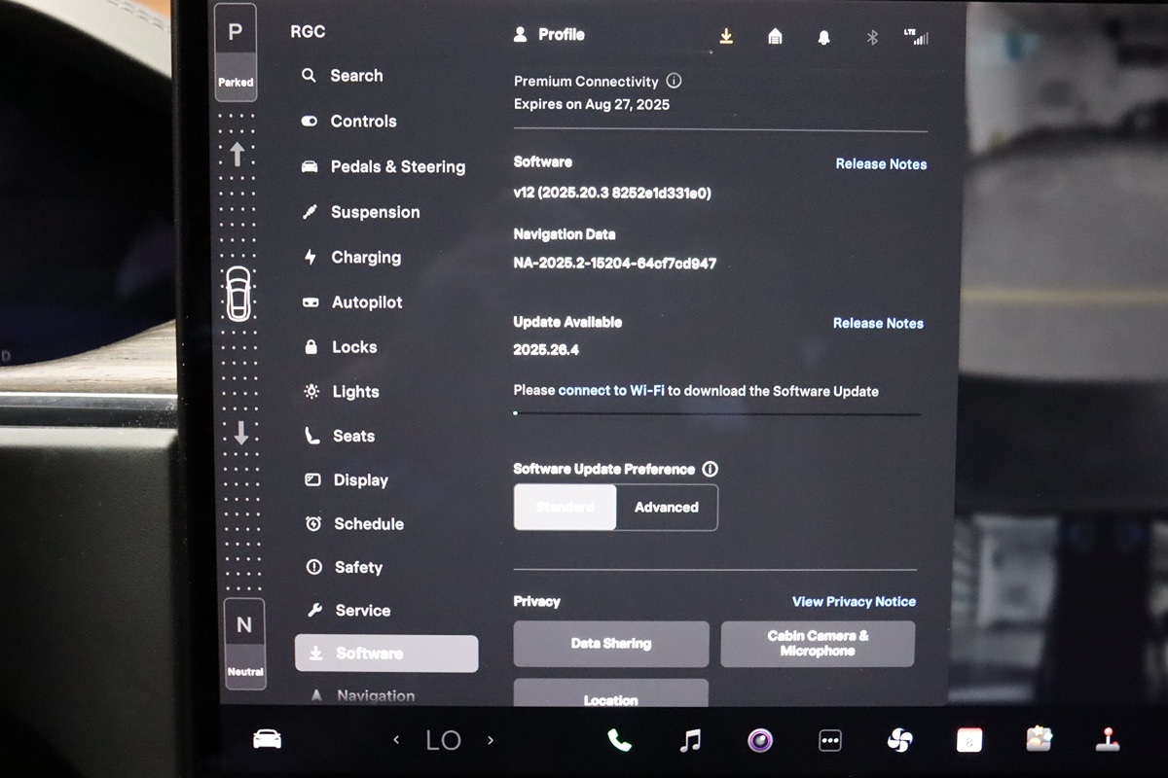1168x778 pixels.
Task: Tap the software download icon in header
Action: 726,36
